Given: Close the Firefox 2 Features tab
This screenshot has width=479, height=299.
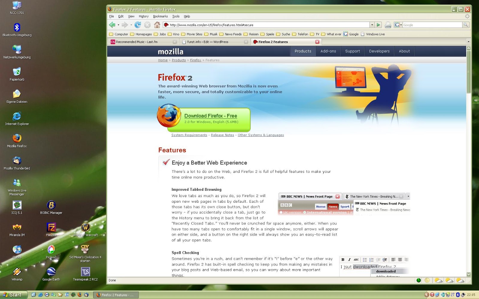Looking at the screenshot, I should pyautogui.click(x=317, y=42).
